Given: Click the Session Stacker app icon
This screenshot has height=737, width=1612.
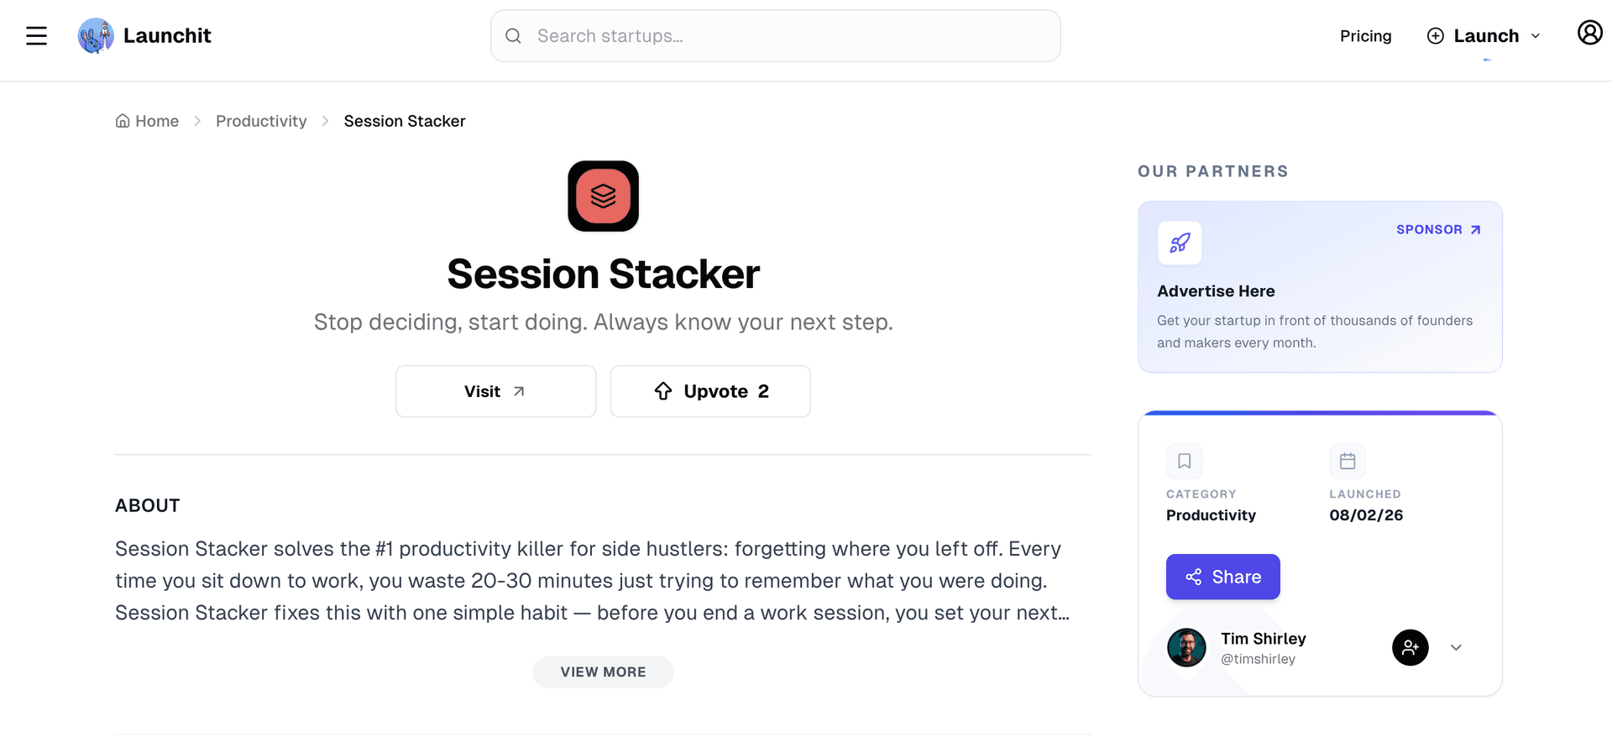Looking at the screenshot, I should (603, 196).
